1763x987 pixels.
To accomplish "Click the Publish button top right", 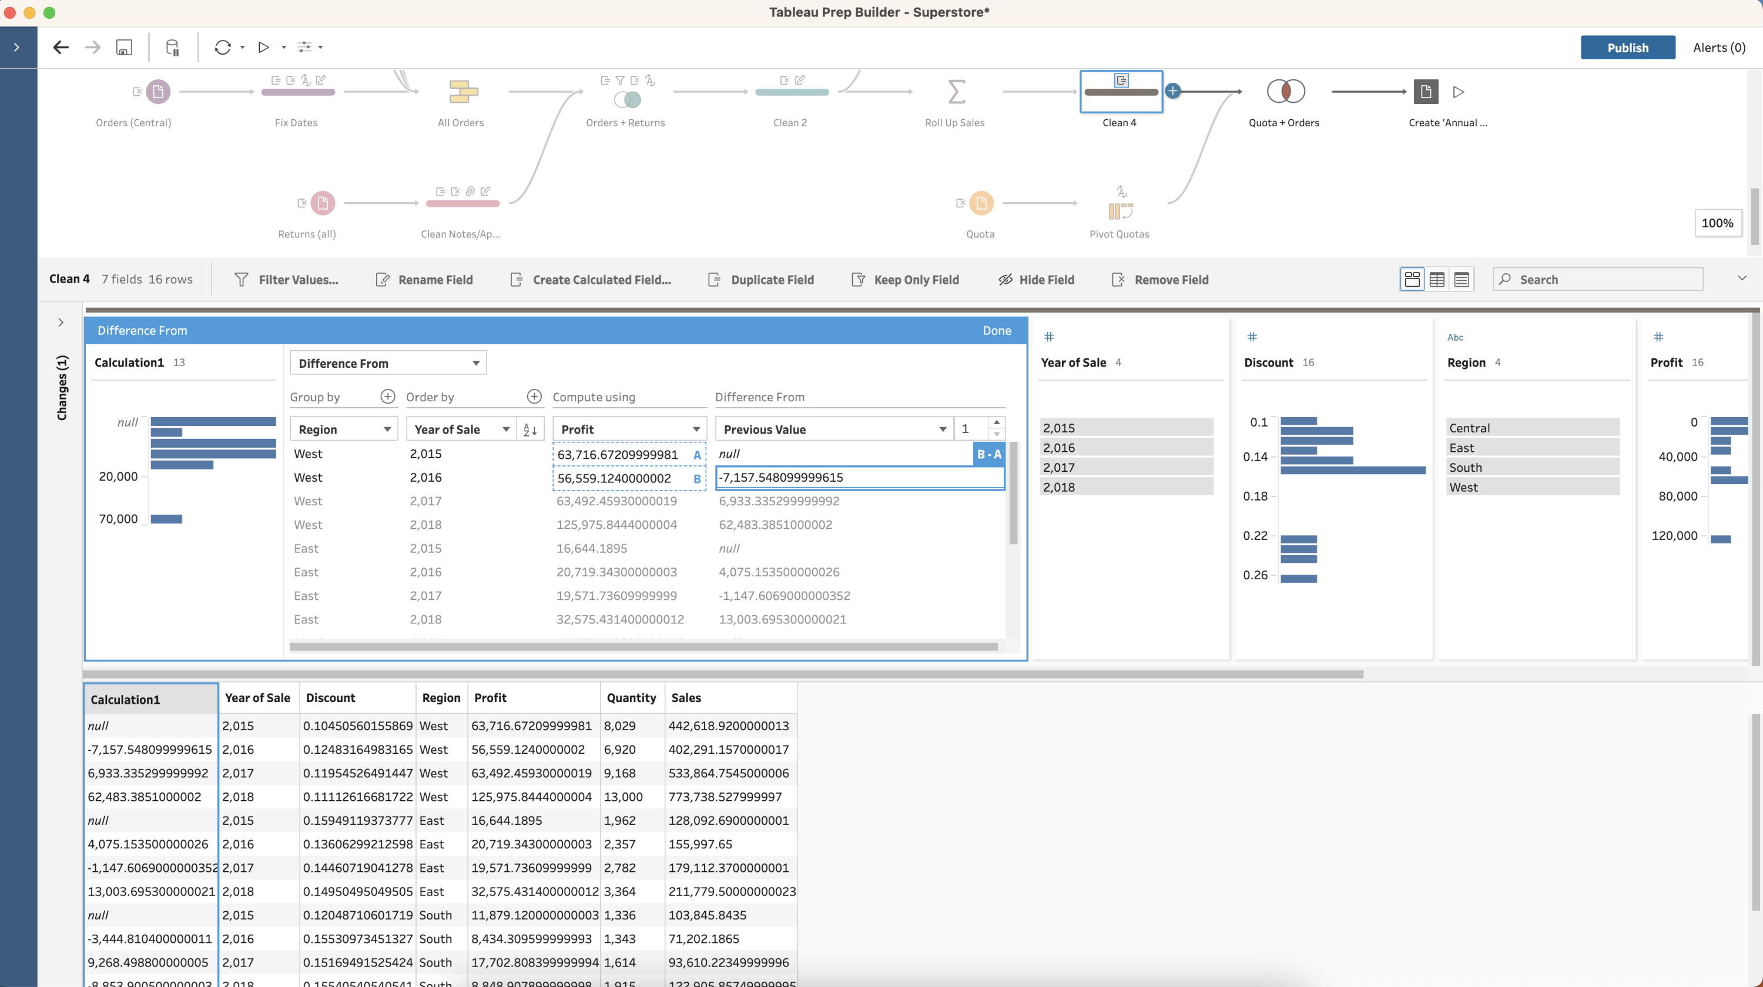I will [1627, 47].
